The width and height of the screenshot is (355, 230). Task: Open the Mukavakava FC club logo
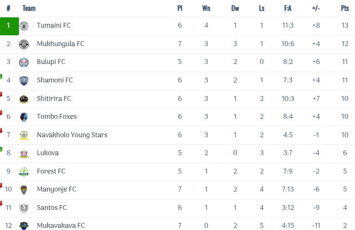(24, 226)
